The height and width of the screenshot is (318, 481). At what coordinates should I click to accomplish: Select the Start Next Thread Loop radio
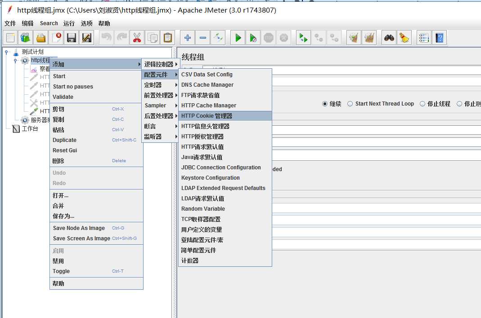click(350, 104)
